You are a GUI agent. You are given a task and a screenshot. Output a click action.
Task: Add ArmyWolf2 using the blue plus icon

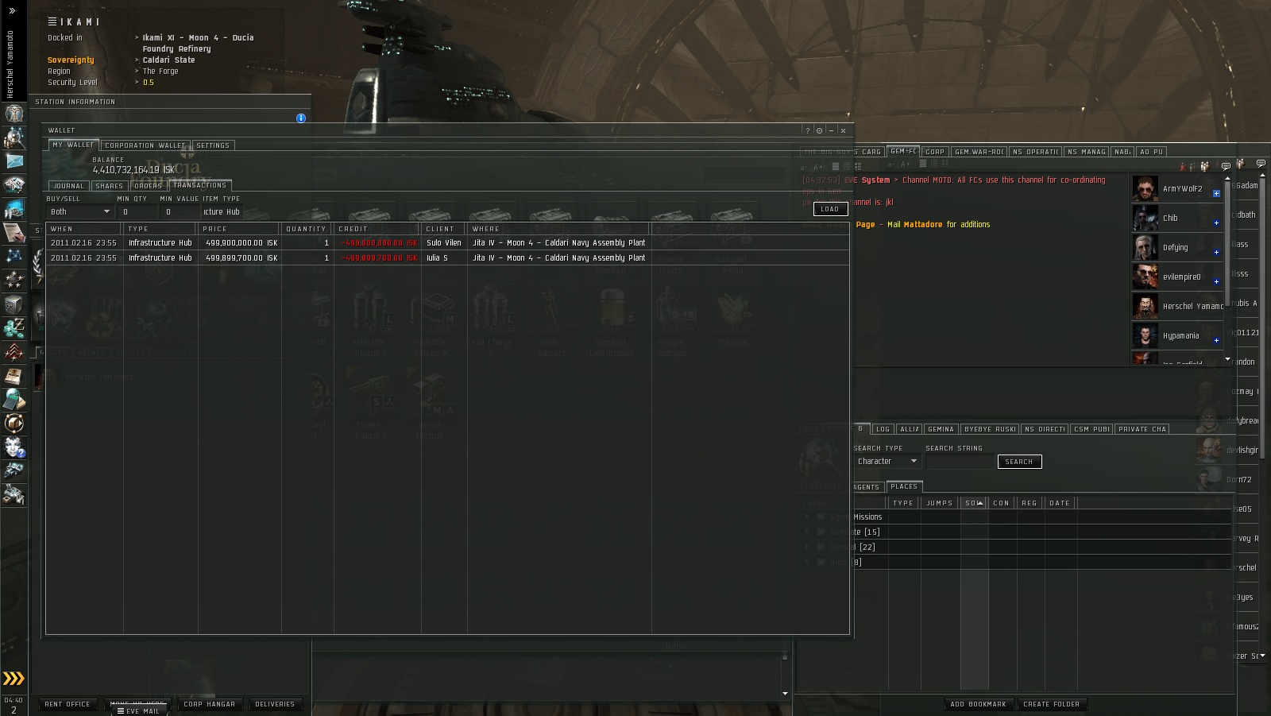pyautogui.click(x=1216, y=193)
